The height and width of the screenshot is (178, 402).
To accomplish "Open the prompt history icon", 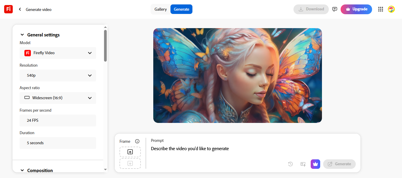I will point(291,164).
